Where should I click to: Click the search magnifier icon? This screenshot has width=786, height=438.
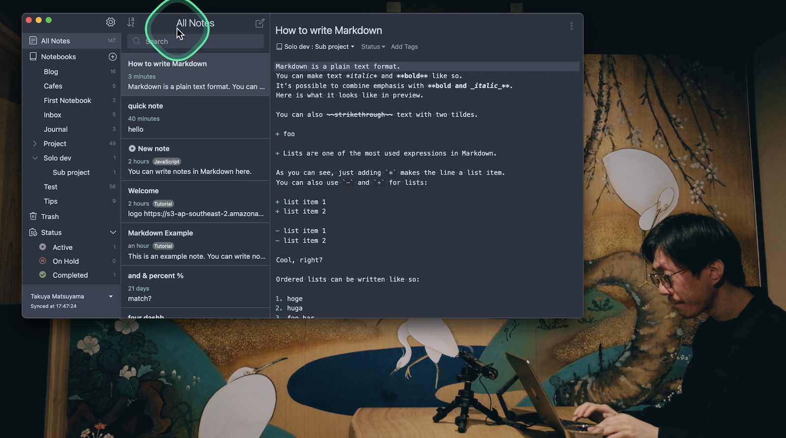pos(137,41)
